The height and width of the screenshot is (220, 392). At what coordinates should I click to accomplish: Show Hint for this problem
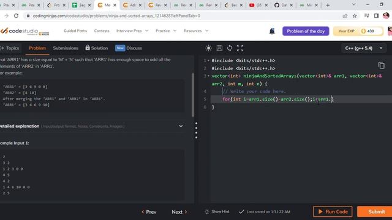coord(217,211)
